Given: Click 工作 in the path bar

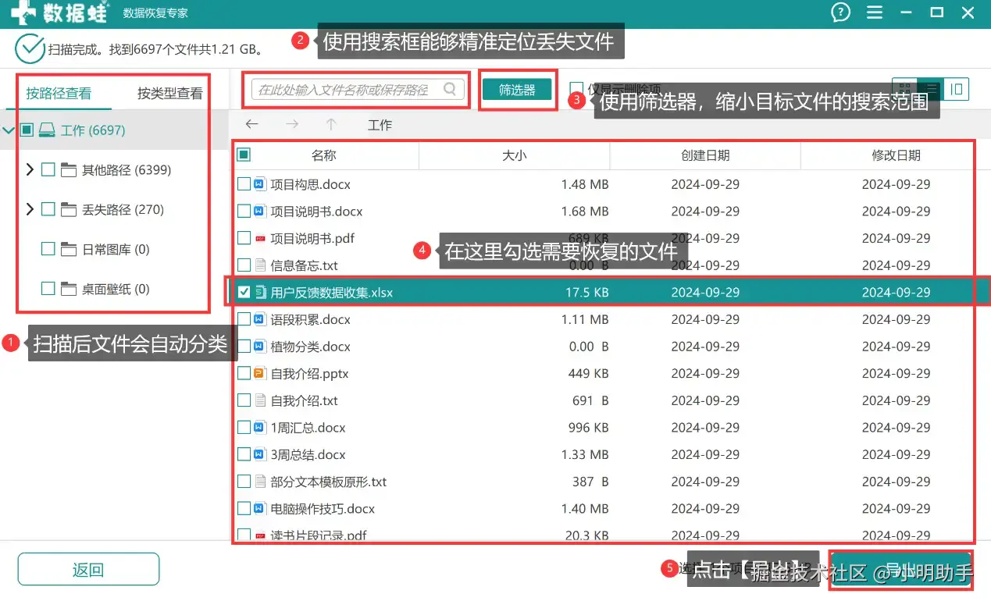Looking at the screenshot, I should pos(380,125).
